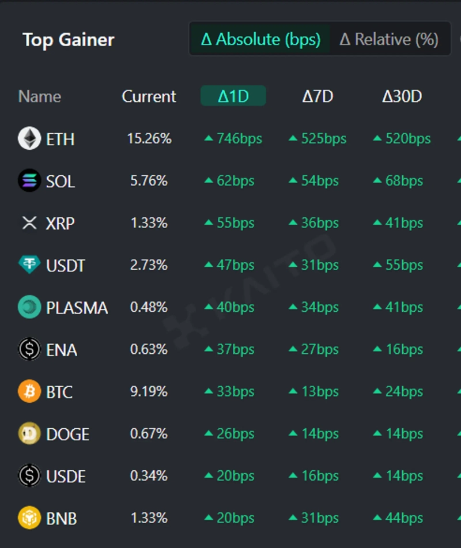461x548 pixels.
Task: Click the SOL coin icon
Action: pos(29,181)
